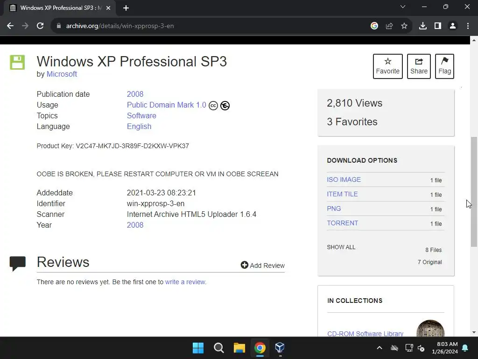Screen dimensions: 478x359
Task: Click the 3 Favorites text
Action: click(x=352, y=122)
